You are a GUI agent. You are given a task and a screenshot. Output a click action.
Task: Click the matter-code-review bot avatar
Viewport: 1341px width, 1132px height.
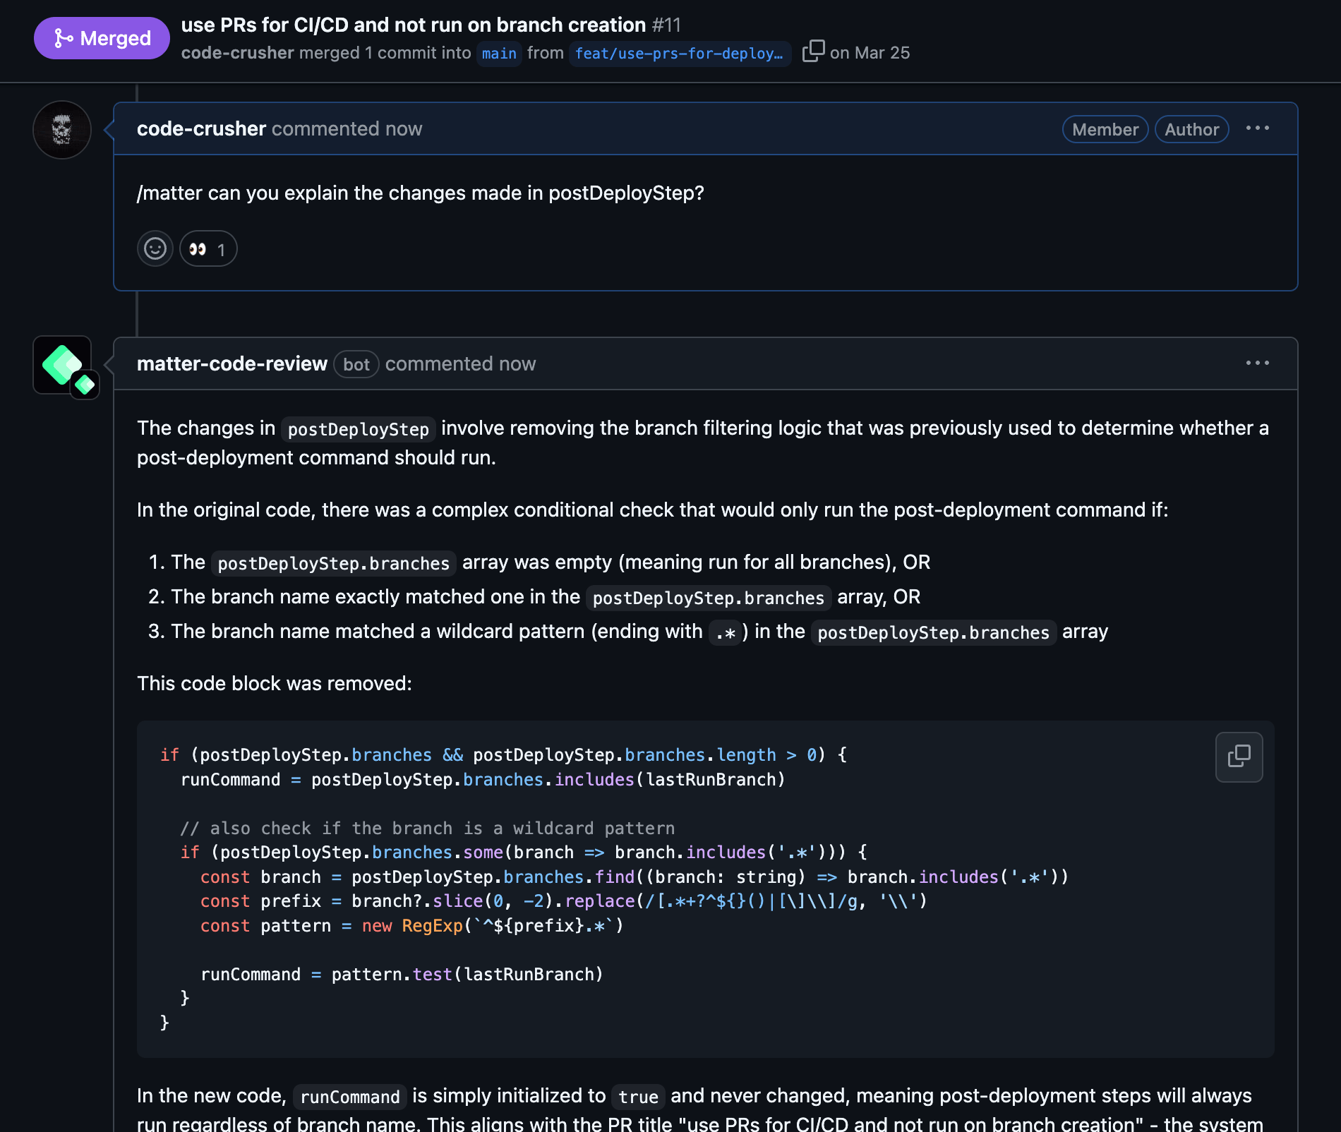click(62, 365)
